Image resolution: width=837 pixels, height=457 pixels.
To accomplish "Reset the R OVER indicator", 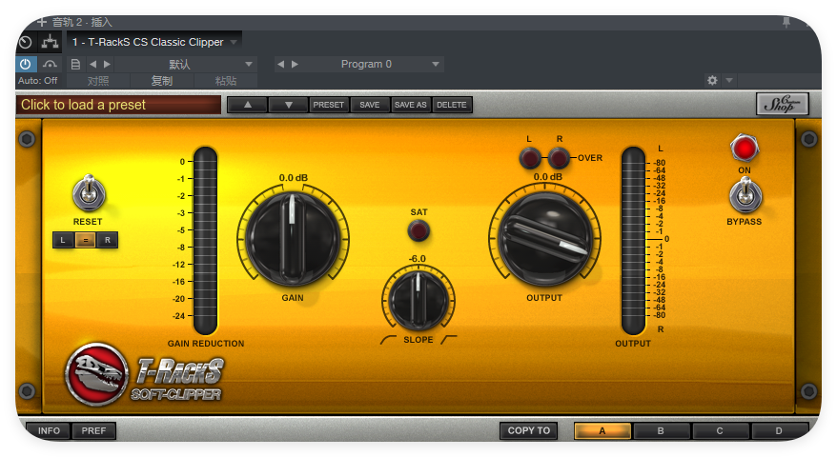I will (x=559, y=158).
